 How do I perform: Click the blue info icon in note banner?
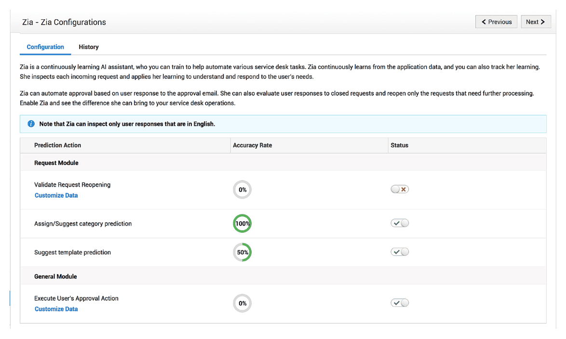point(31,124)
